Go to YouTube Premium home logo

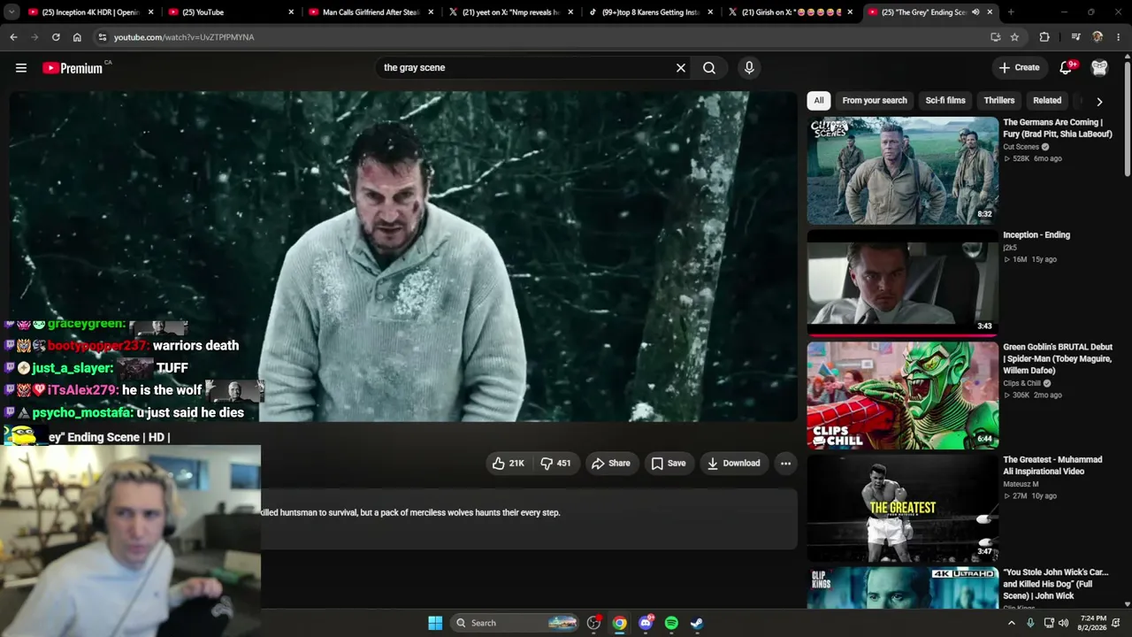click(x=73, y=68)
